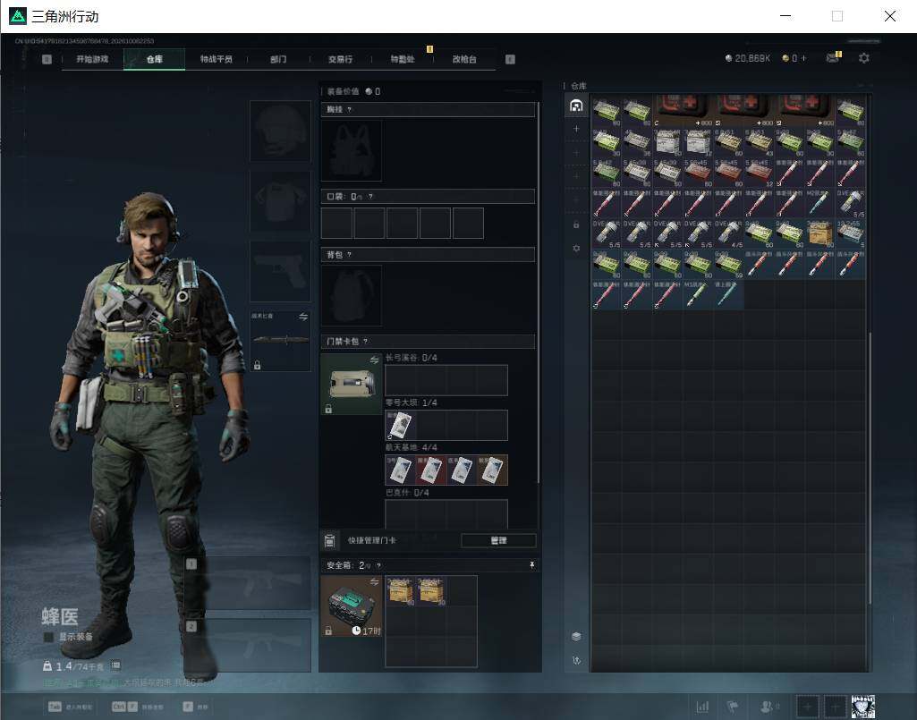Add a warehouse page with top plus icon
917x720 pixels.
[576, 129]
